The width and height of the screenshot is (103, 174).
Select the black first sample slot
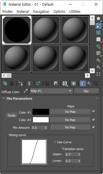17,30
